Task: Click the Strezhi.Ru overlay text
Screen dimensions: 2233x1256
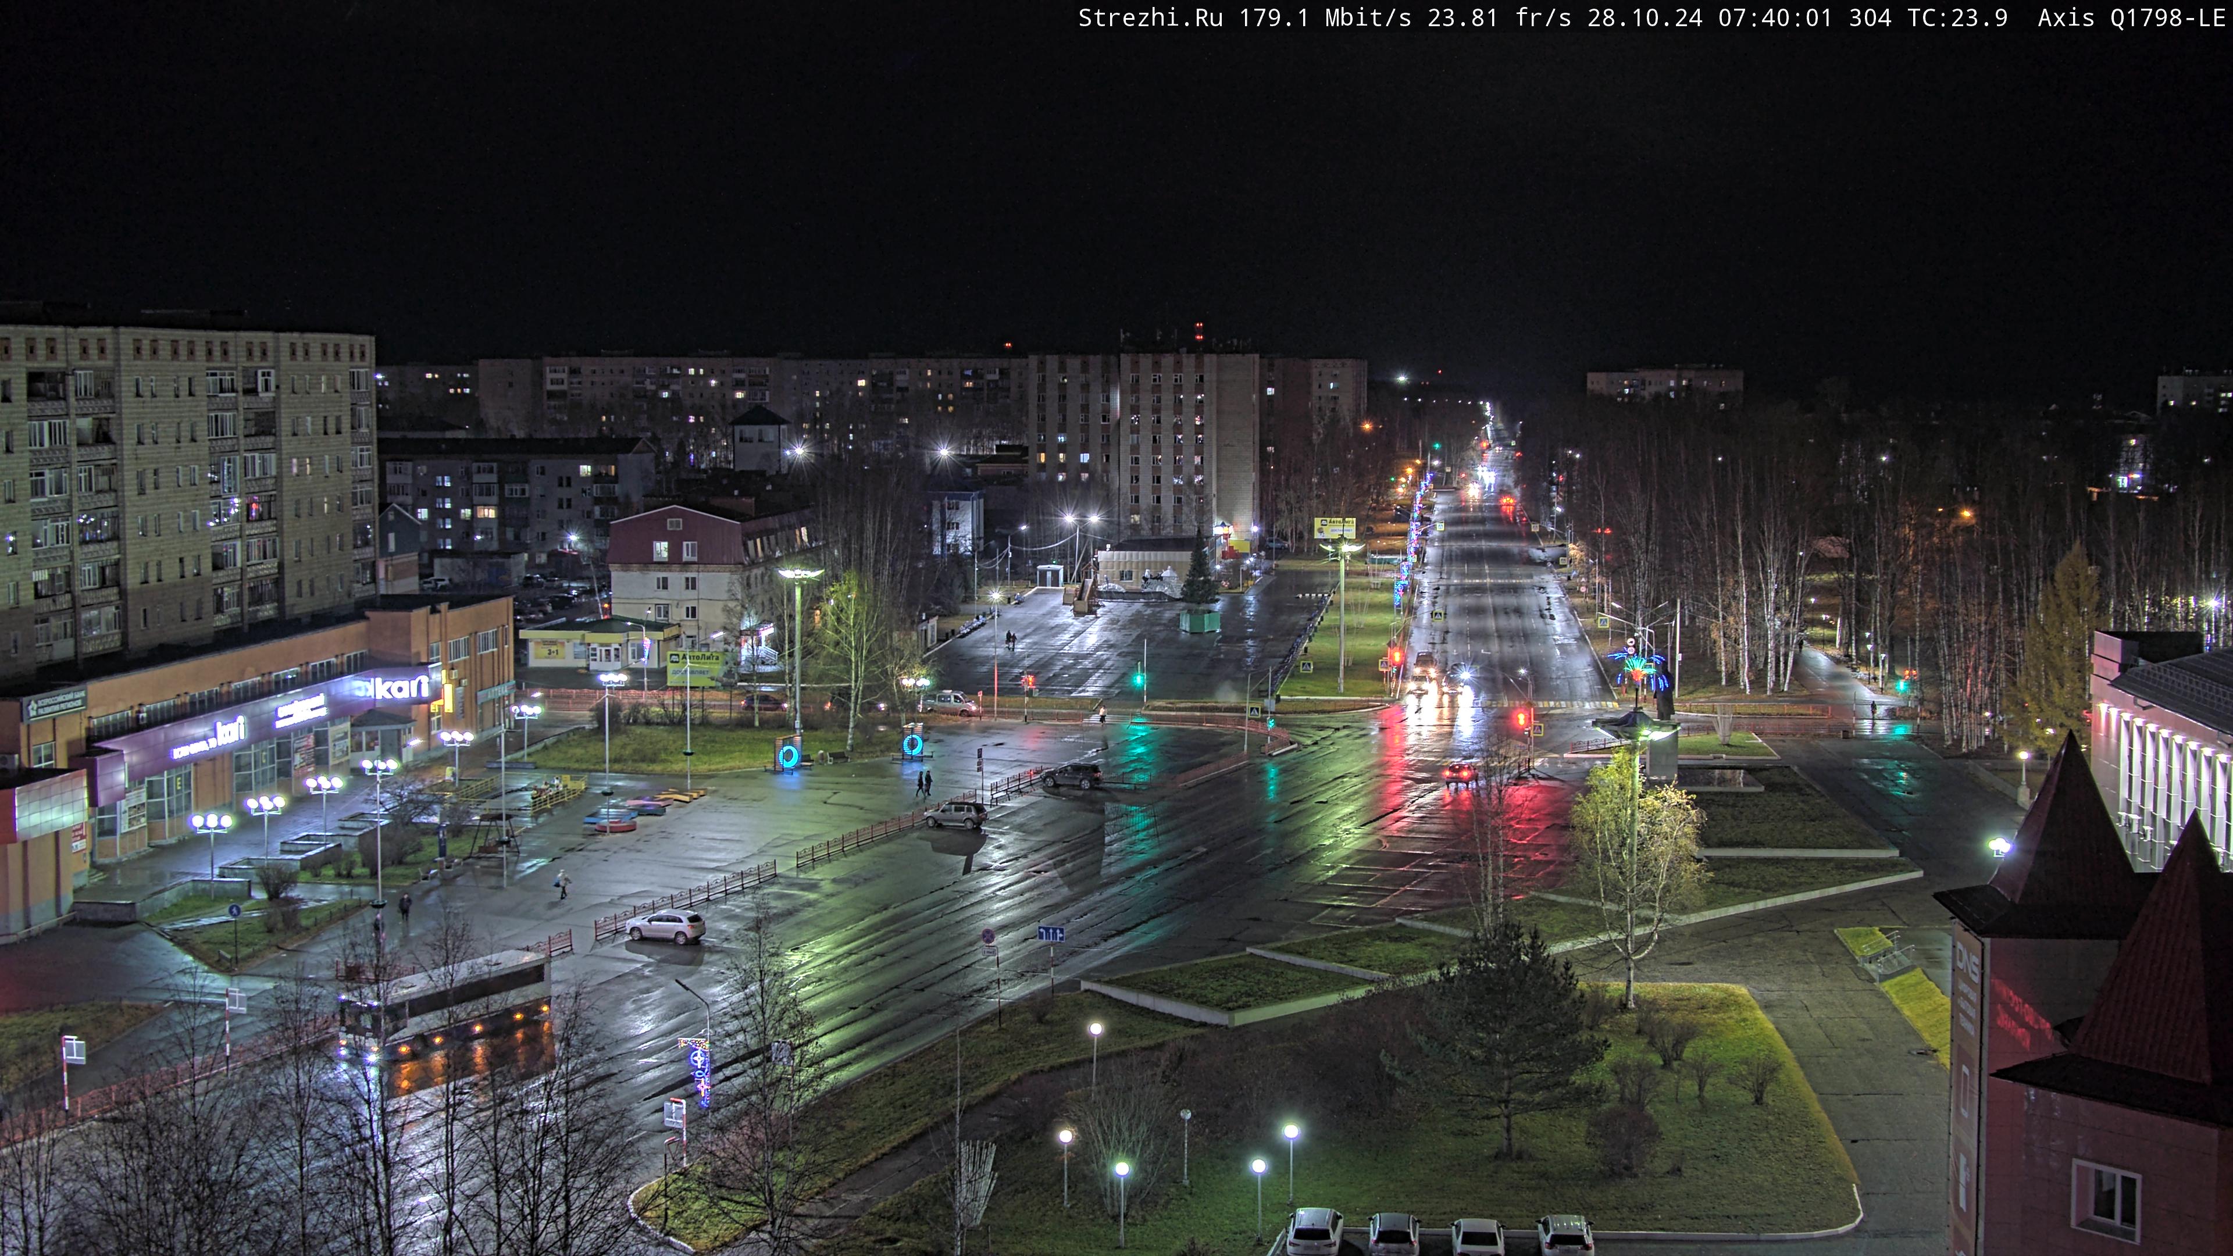Action: click(1150, 18)
